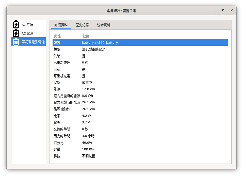The width and height of the screenshot is (243, 176).
Task: Close the 電源統計 window
Action: 232,10
